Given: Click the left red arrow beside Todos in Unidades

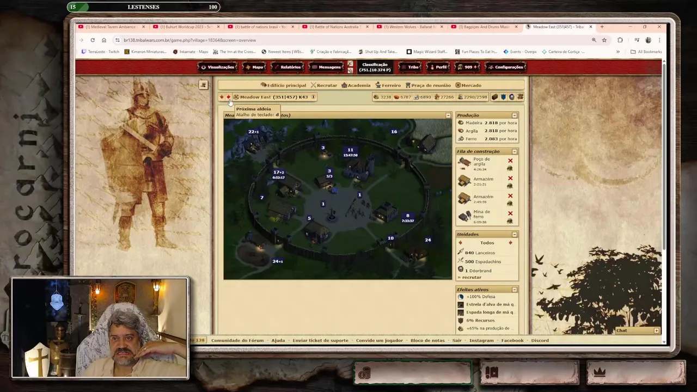Looking at the screenshot, I should [x=461, y=243].
